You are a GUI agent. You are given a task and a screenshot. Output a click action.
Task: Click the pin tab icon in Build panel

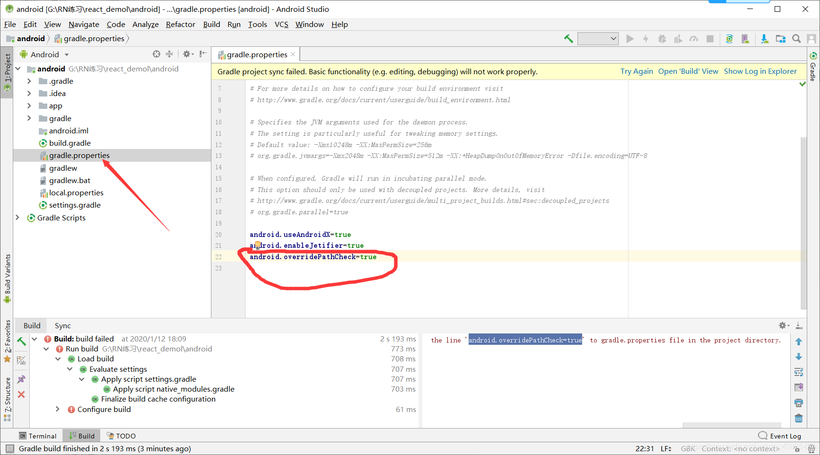(x=21, y=379)
